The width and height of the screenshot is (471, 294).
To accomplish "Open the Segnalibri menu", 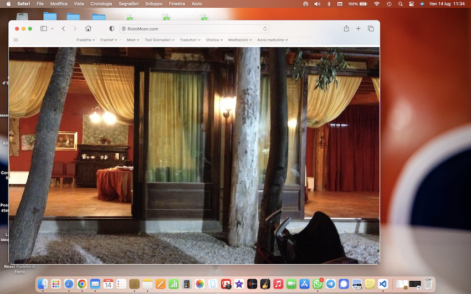I will (x=129, y=4).
